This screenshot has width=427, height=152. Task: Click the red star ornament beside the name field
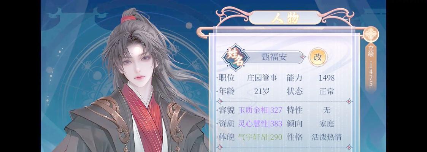pyautogui.click(x=303, y=57)
